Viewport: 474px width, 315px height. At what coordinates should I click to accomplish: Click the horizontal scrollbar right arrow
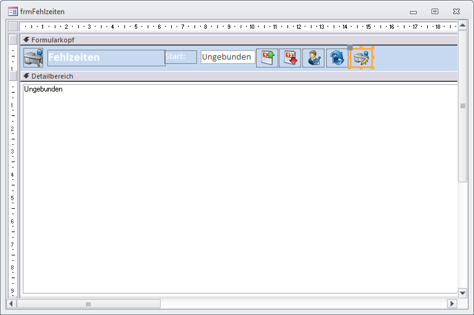pyautogui.click(x=452, y=303)
